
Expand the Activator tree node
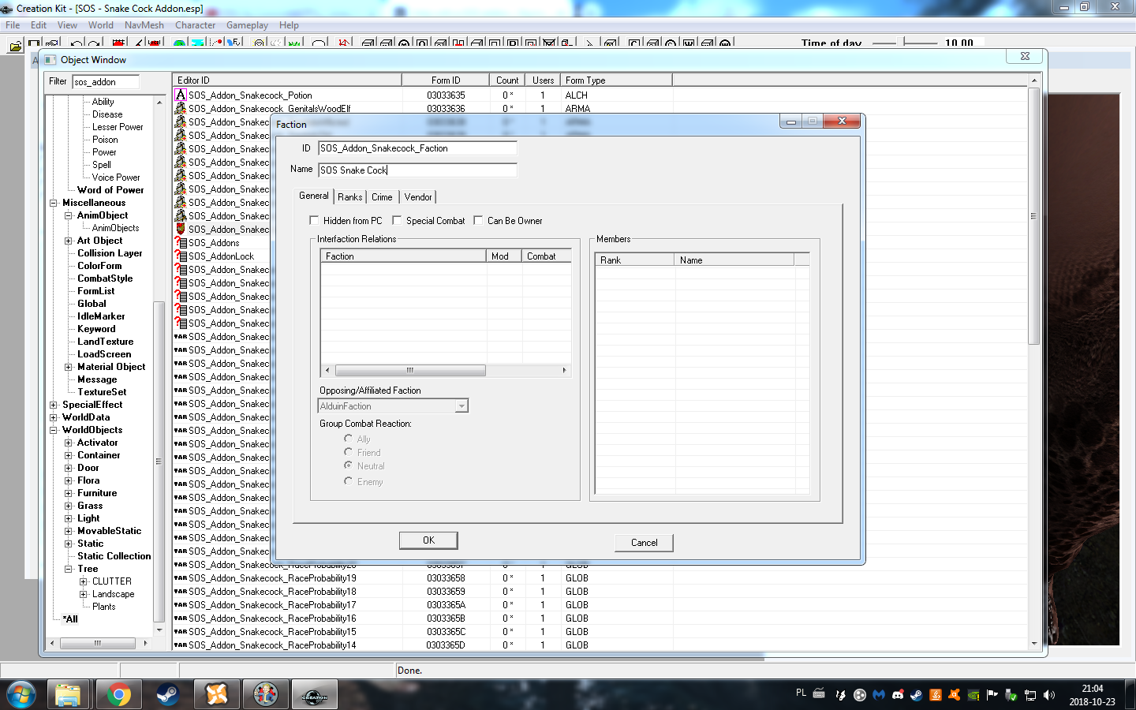tap(69, 443)
